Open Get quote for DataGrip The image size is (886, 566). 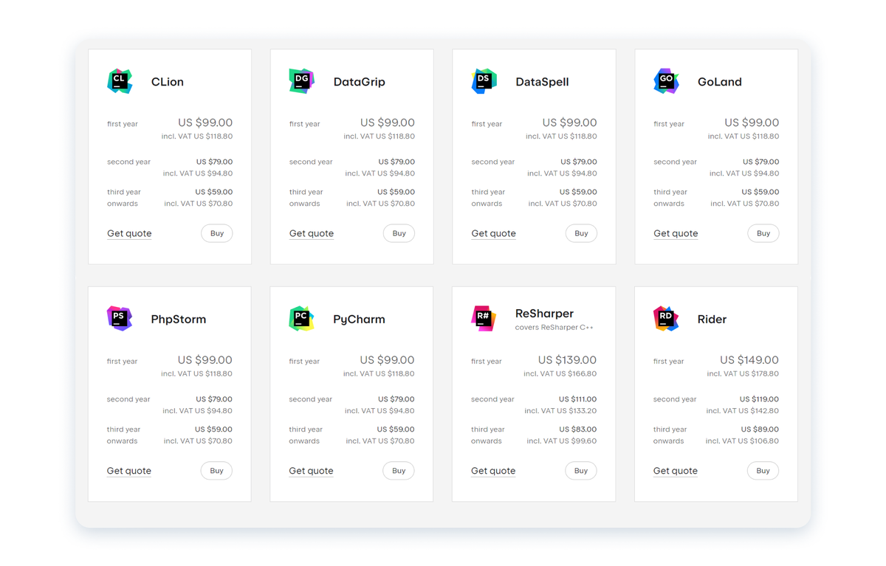pos(312,233)
